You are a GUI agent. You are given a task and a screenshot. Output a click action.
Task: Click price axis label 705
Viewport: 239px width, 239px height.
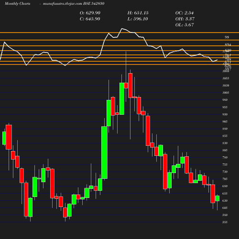click(225, 179)
